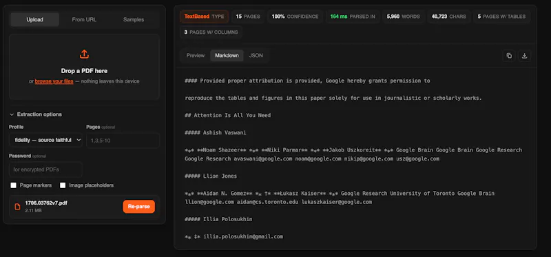
Task: Click the illia.polosukhin@gmail.com text
Action: [243, 236]
